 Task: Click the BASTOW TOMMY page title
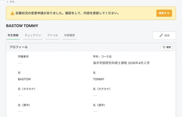pos(22,26)
